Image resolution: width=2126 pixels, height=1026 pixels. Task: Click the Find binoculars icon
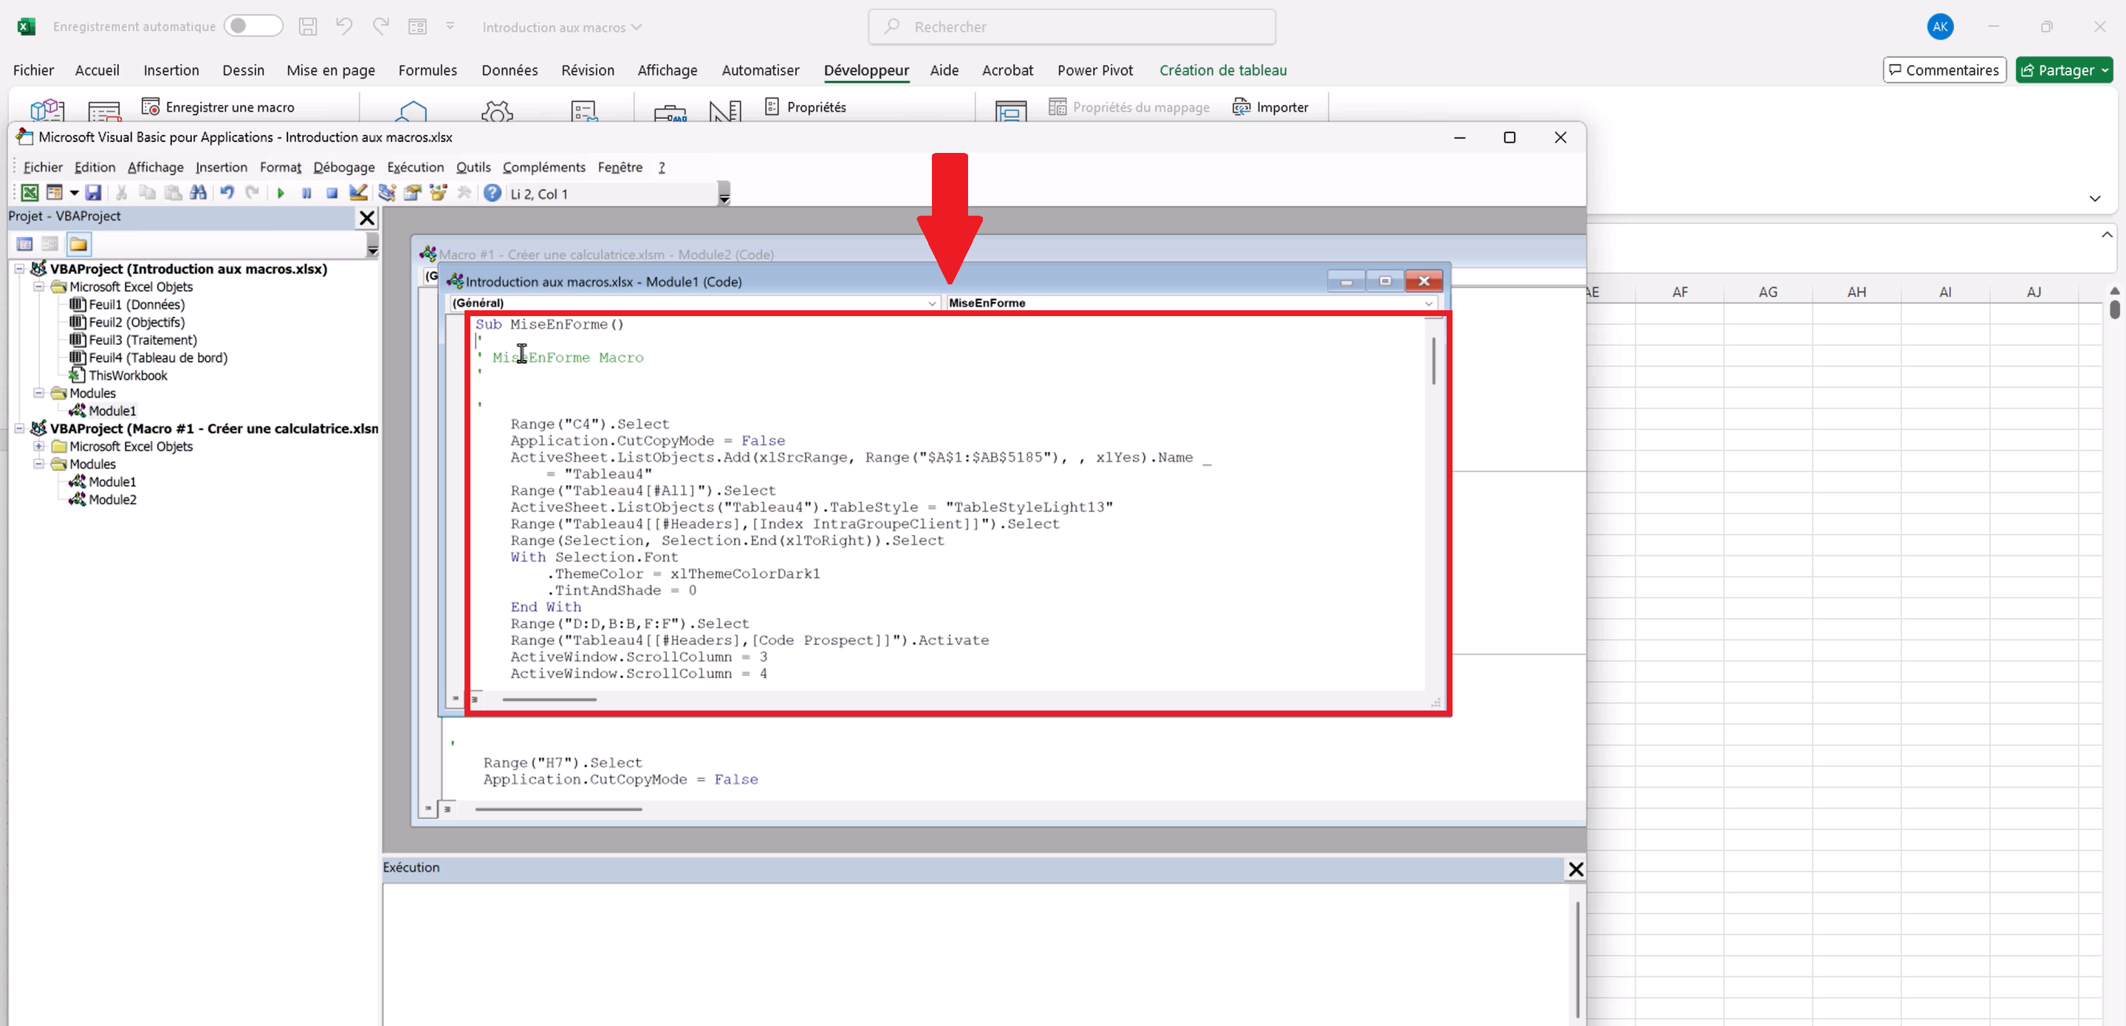[x=198, y=193]
